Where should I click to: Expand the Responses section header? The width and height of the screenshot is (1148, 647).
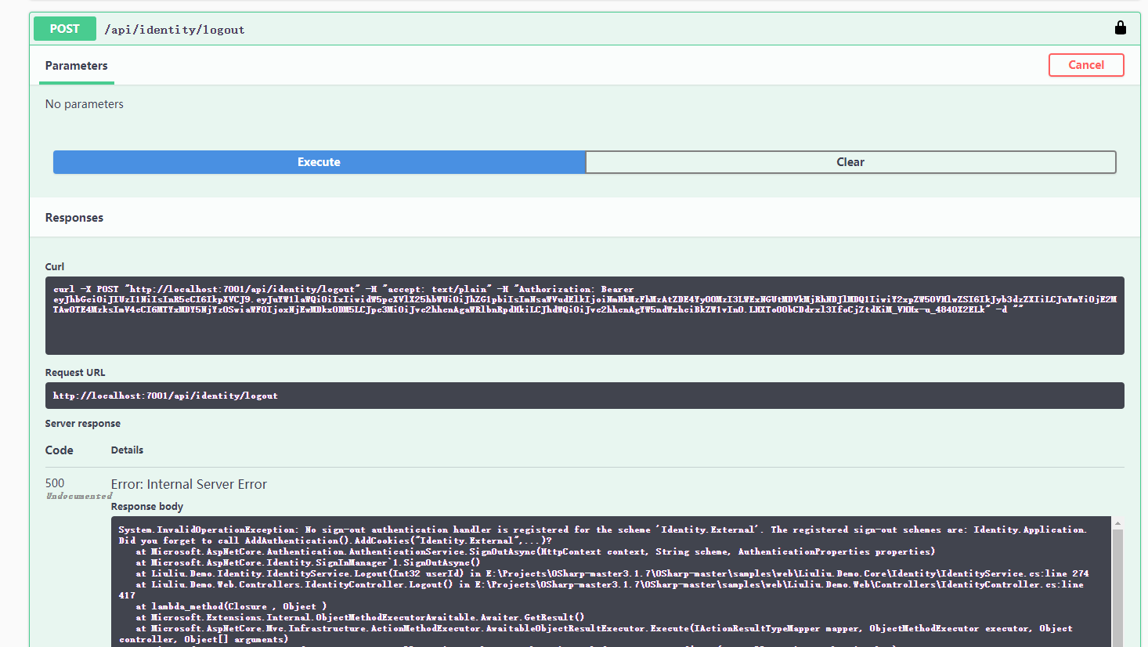click(74, 217)
